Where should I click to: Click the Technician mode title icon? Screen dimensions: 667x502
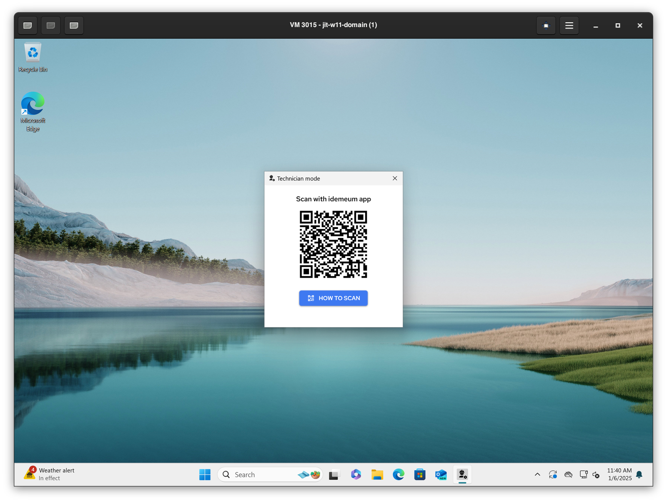coord(272,178)
